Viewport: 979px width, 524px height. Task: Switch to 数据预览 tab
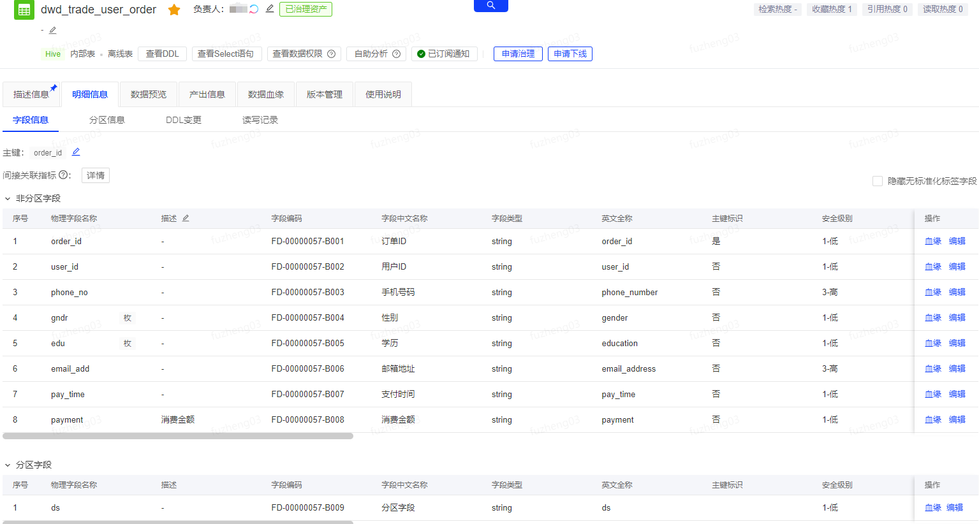(149, 94)
